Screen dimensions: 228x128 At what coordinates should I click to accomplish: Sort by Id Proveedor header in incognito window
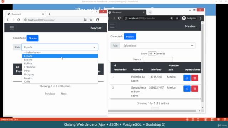click(120, 68)
